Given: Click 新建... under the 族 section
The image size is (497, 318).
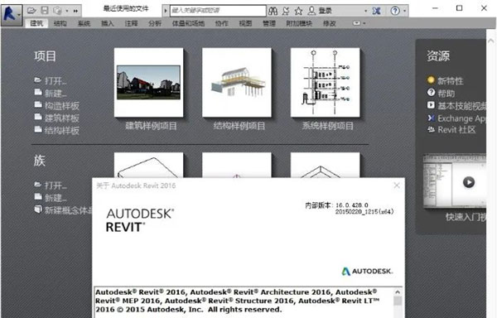Looking at the screenshot, I should click(55, 198).
